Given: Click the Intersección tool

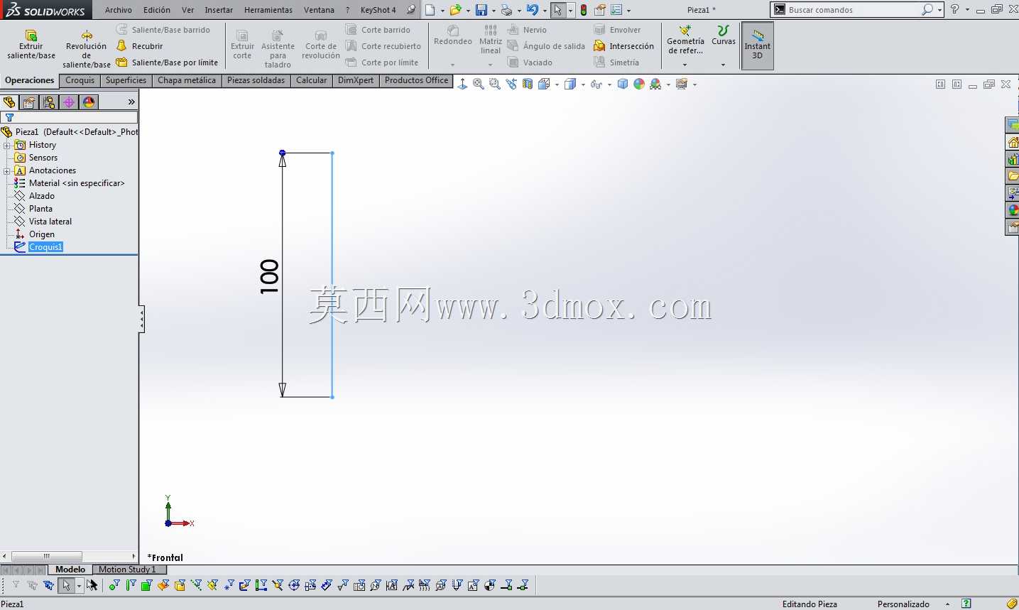Looking at the screenshot, I should [x=624, y=46].
